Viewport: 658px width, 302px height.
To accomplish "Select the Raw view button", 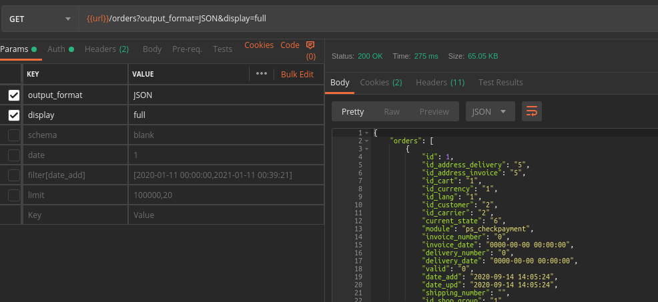I will click(x=392, y=111).
